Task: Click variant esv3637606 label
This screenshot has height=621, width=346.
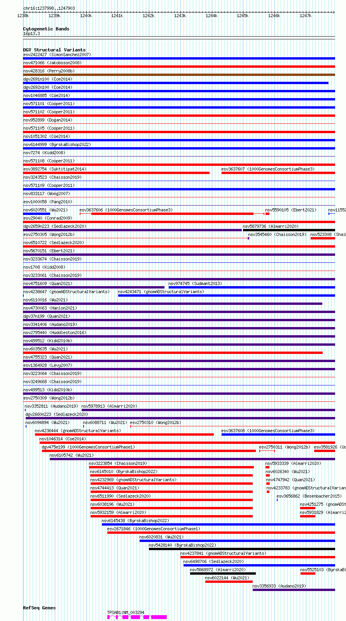Action: (x=126, y=210)
